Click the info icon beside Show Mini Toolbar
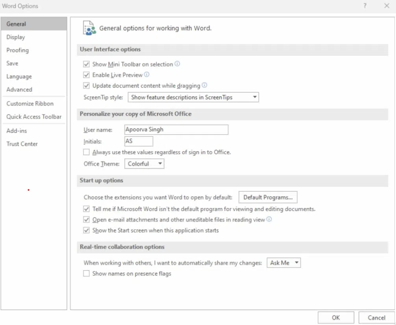Screen dimensions: 396x325 (177, 64)
